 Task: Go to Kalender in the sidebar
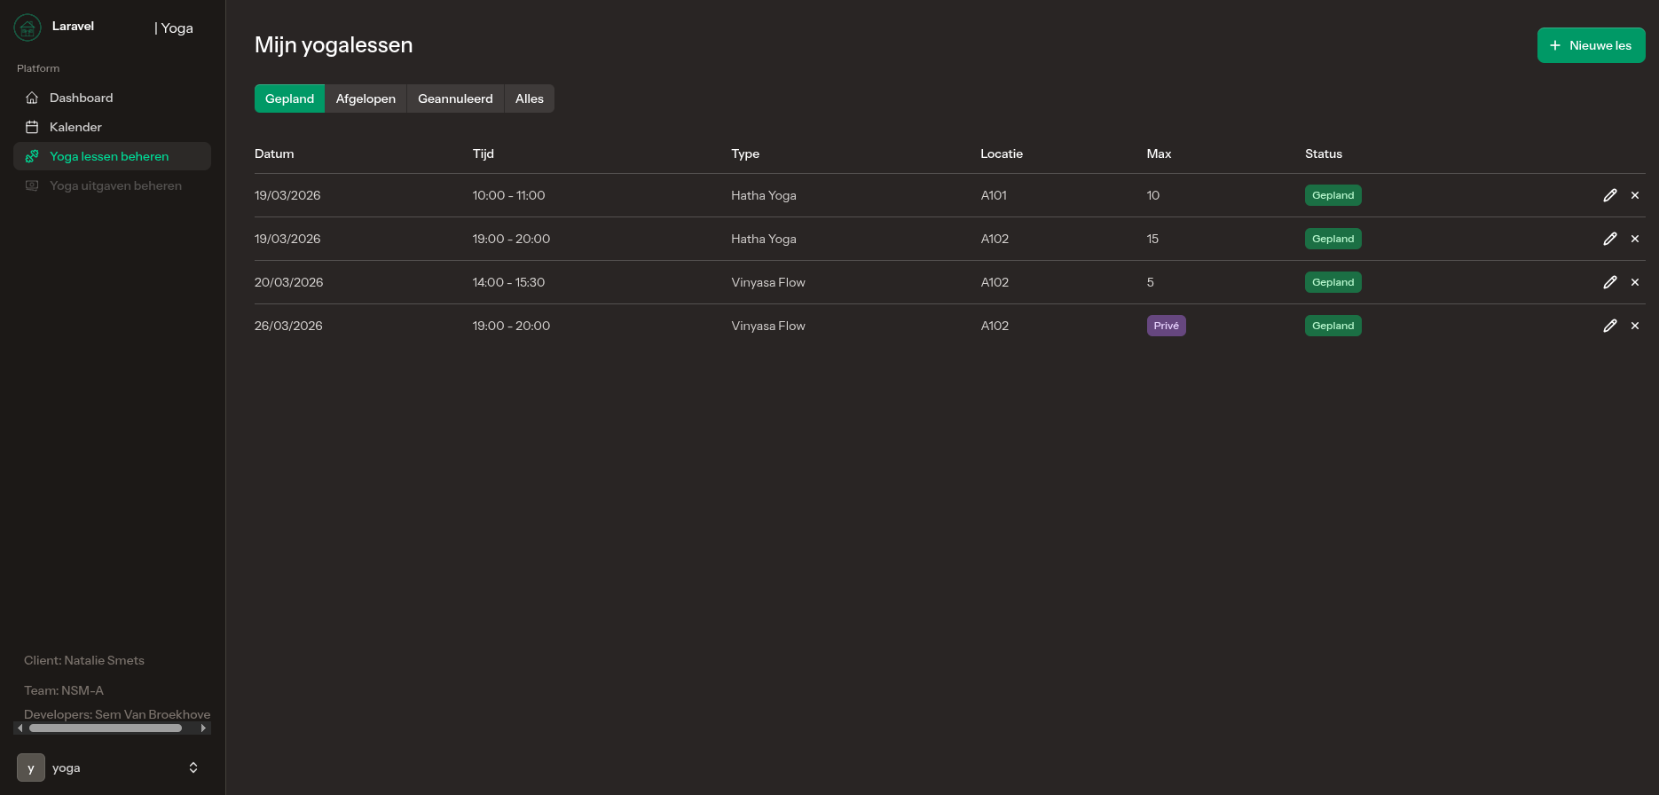tap(75, 127)
